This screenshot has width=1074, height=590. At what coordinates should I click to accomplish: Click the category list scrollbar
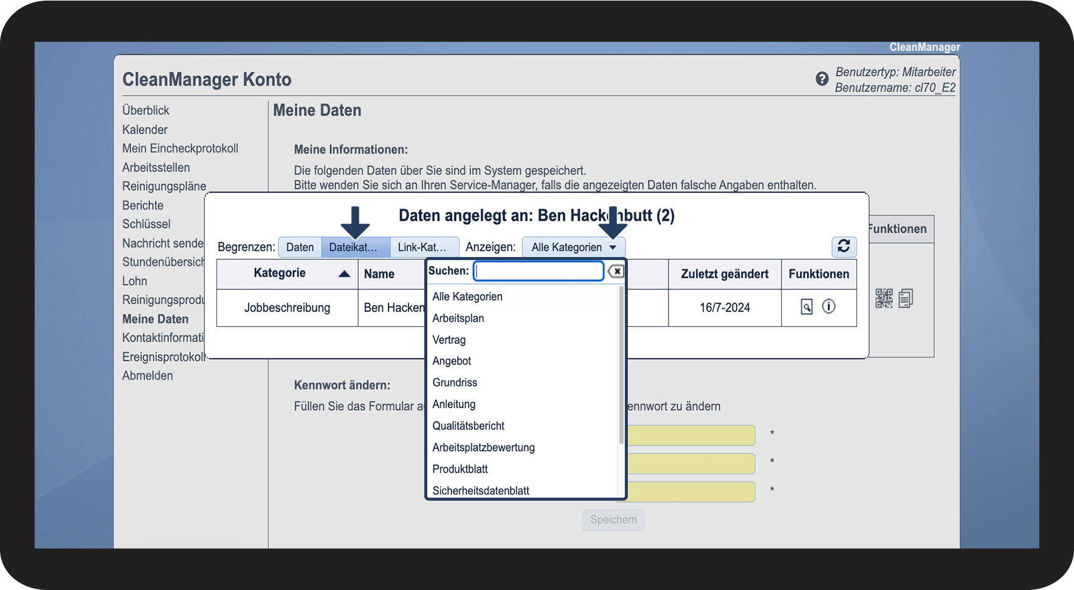621,365
